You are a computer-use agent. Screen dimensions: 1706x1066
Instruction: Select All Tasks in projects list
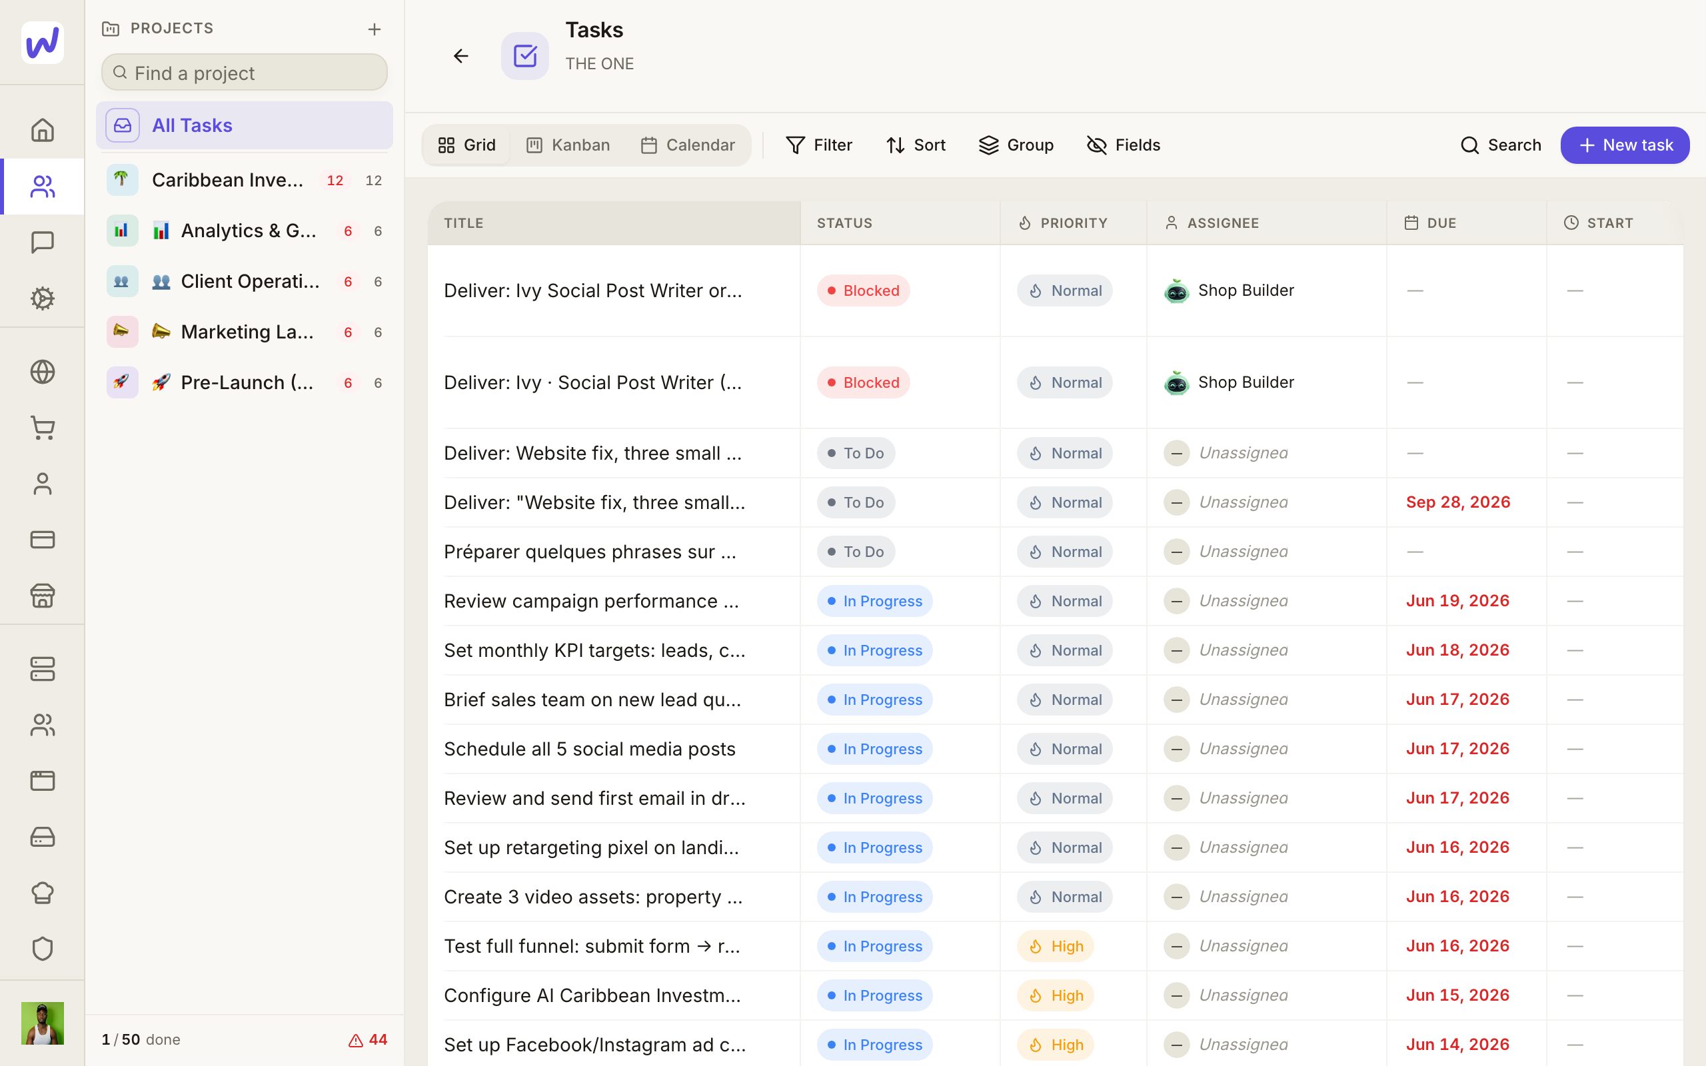(245, 125)
